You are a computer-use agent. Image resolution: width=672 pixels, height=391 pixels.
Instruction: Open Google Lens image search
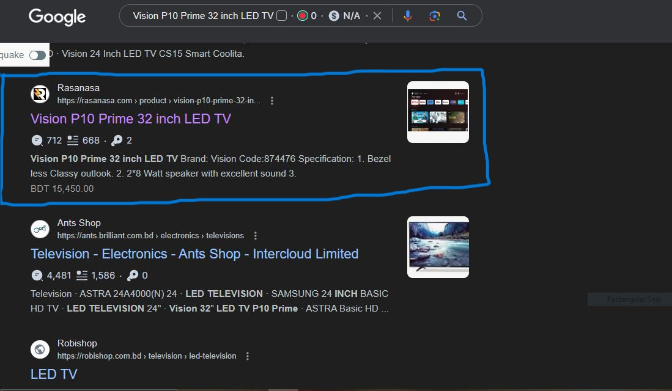(435, 16)
